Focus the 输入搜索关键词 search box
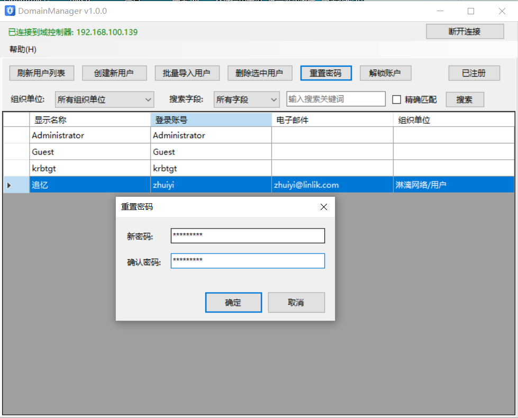Viewport: 518px width, 418px height. coord(335,99)
